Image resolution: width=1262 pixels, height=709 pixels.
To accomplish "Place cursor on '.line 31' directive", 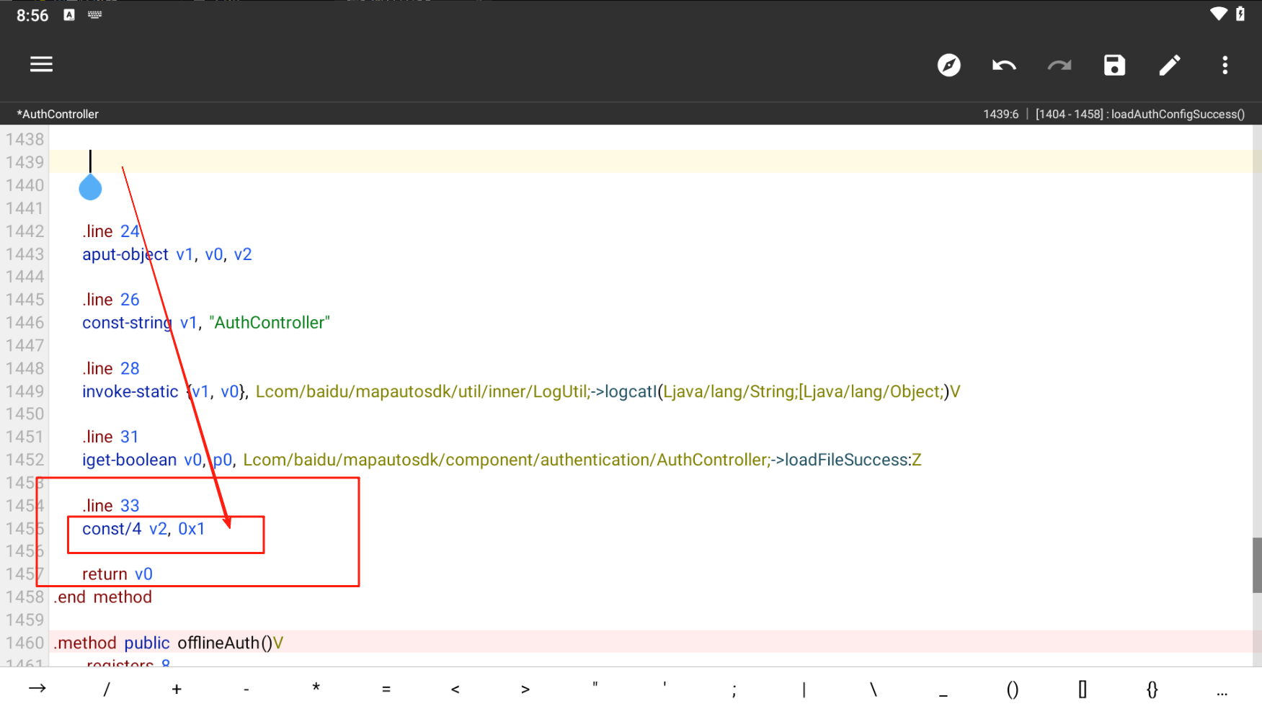I will click(110, 437).
